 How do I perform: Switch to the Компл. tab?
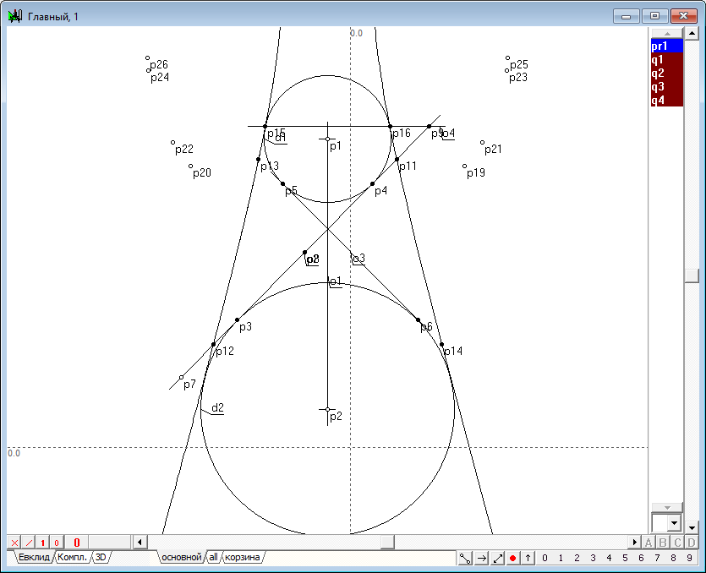tap(72, 557)
